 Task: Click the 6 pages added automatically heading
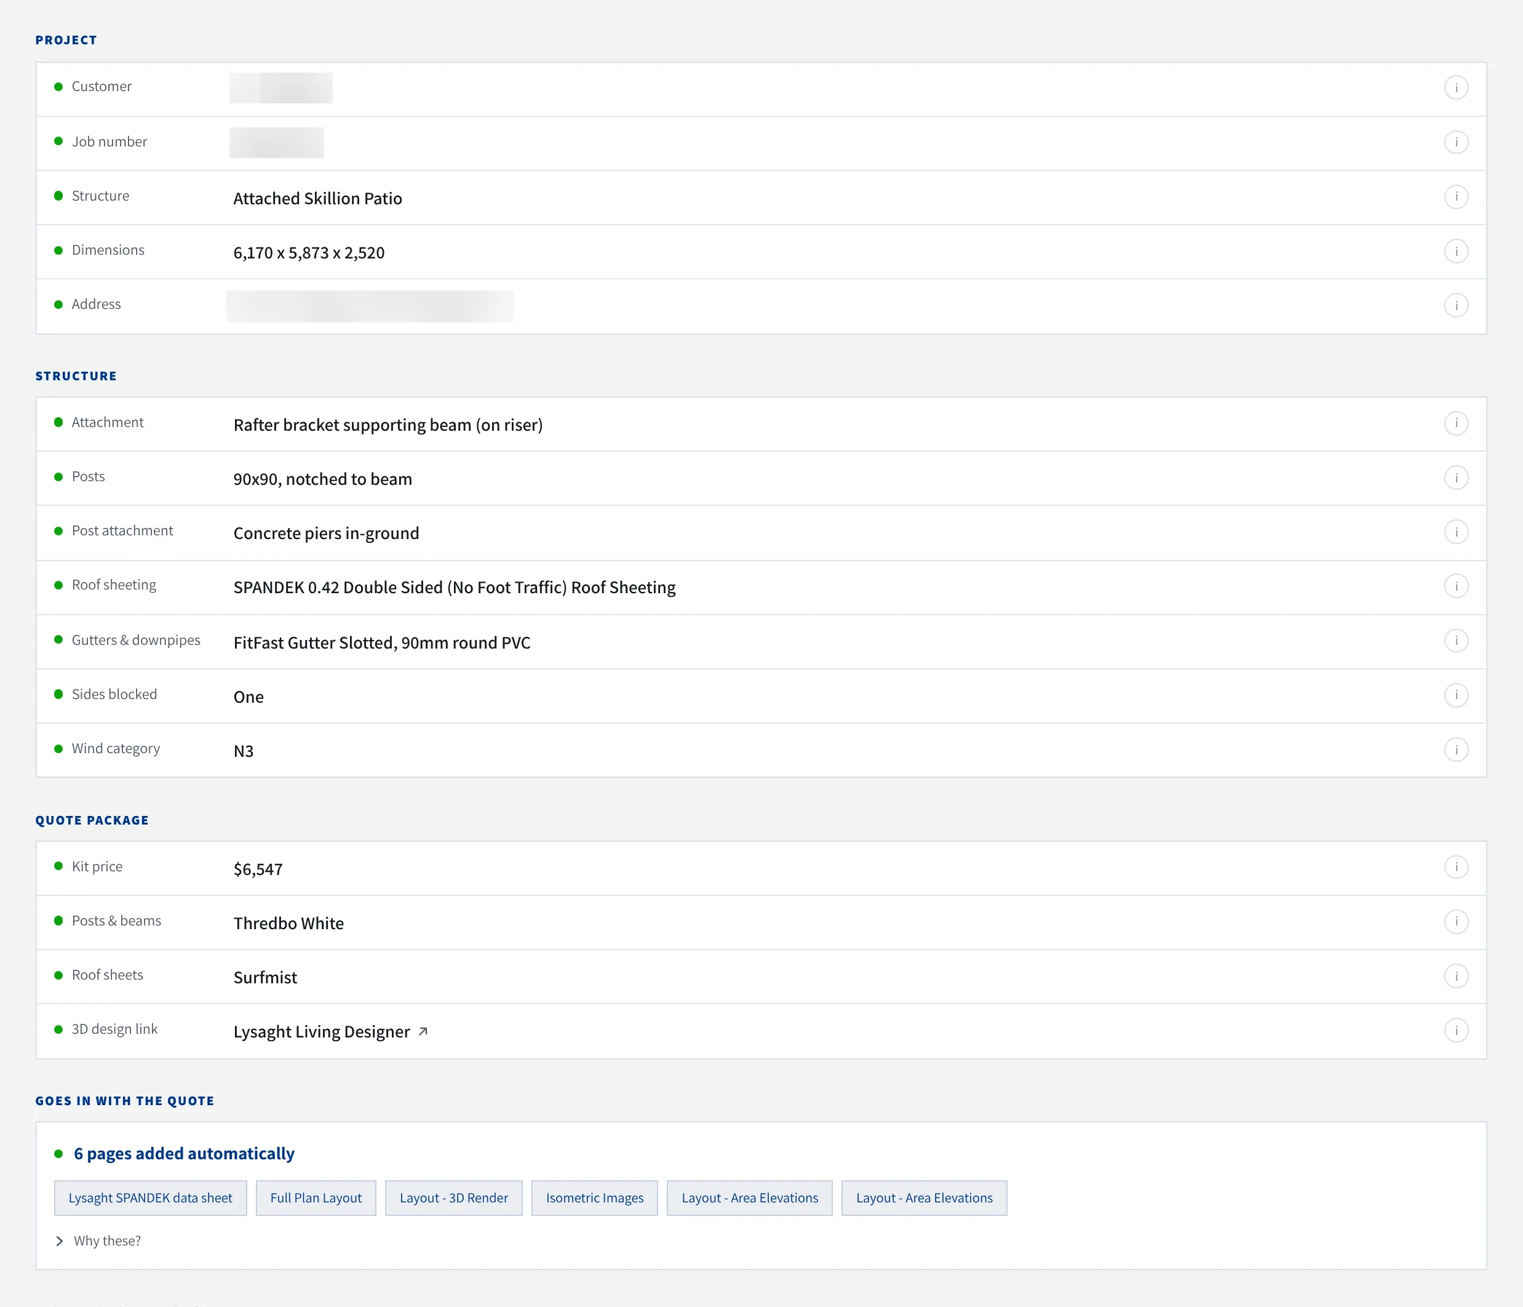click(184, 1153)
